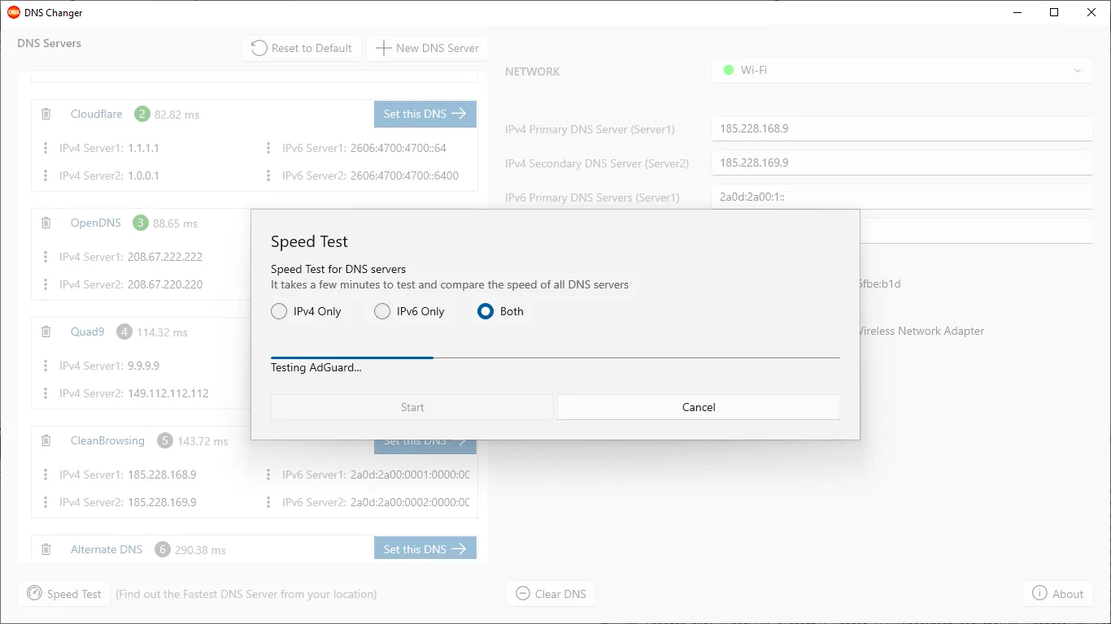Viewport: 1111px width, 624px height.
Task: Click OpenDNS latency 88.65 ms
Action: (x=175, y=223)
